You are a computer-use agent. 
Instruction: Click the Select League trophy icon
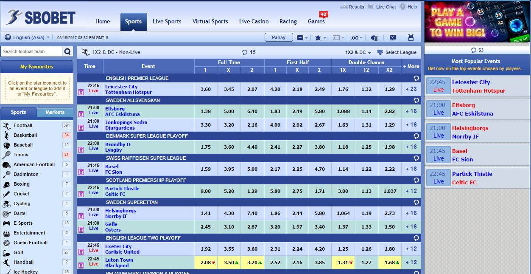pos(380,52)
